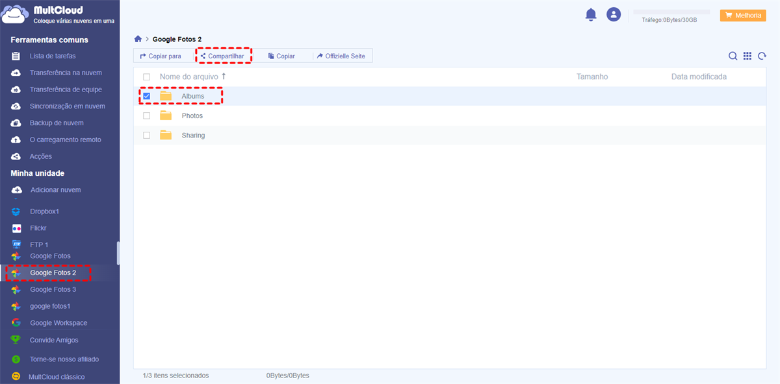Click the Data modificada column header
The width and height of the screenshot is (780, 384).
pos(699,77)
